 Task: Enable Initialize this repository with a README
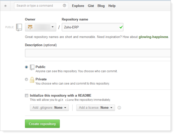27,96
